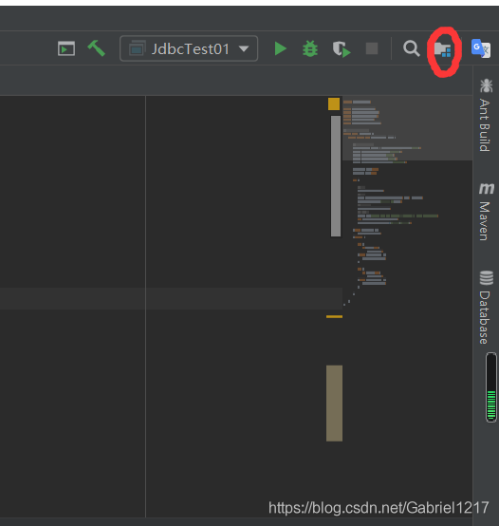Open Project Structure folder icon
The height and width of the screenshot is (526, 499).
coord(442,49)
